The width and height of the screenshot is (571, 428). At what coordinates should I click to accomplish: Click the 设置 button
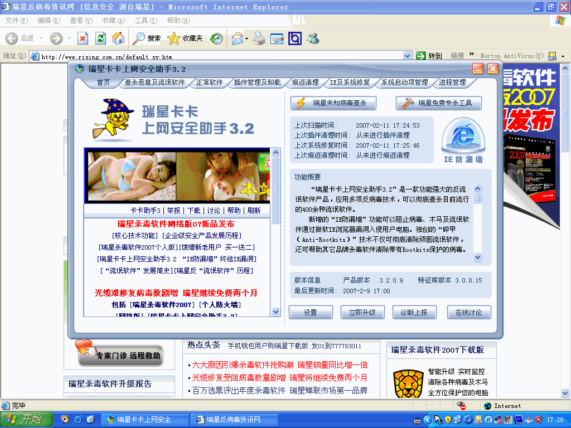click(x=311, y=313)
